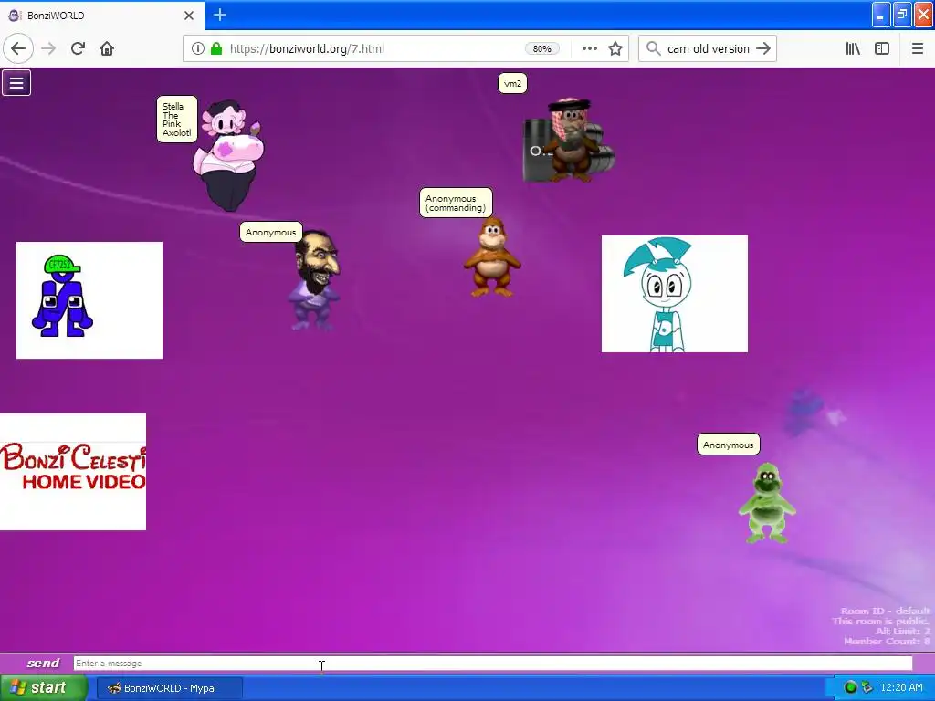This screenshot has width=935, height=701.
Task: Open the browser home page
Action: pos(107,48)
